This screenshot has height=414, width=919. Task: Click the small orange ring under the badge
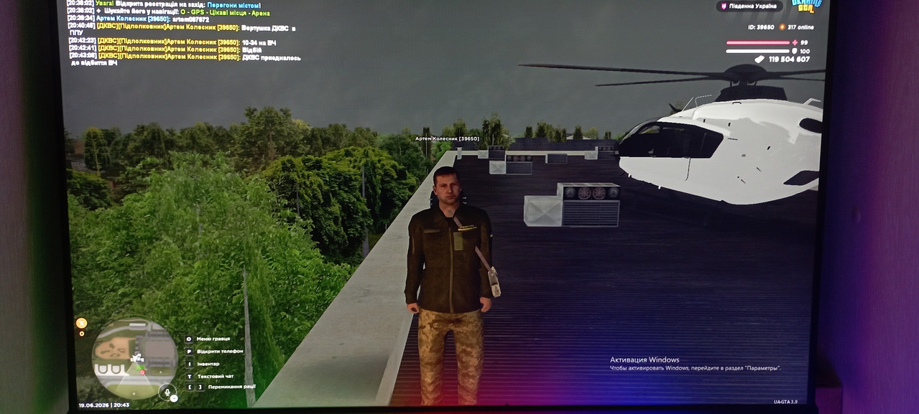click(x=81, y=334)
